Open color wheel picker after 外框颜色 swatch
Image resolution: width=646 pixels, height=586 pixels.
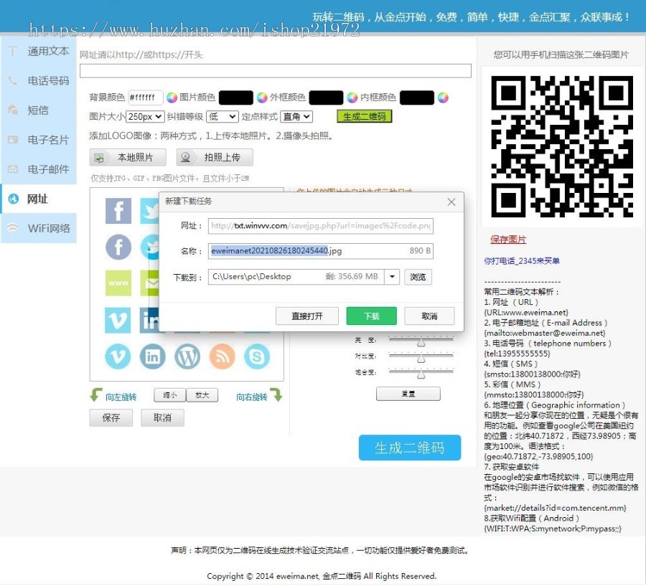(x=352, y=98)
